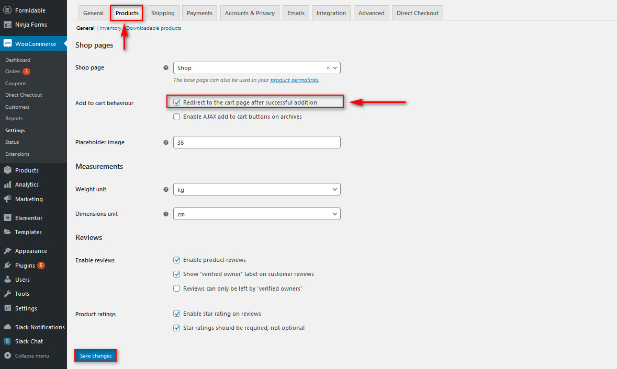The image size is (617, 369).
Task: Open the Dimensions unit dropdown
Action: click(256, 214)
